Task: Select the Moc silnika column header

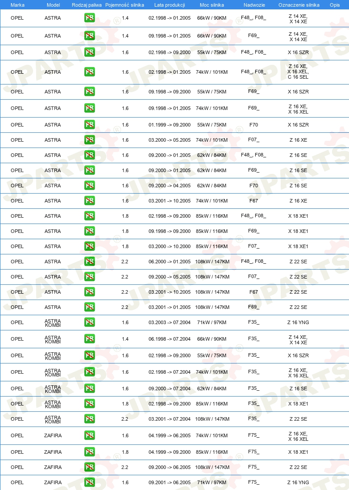Action: 212,5
